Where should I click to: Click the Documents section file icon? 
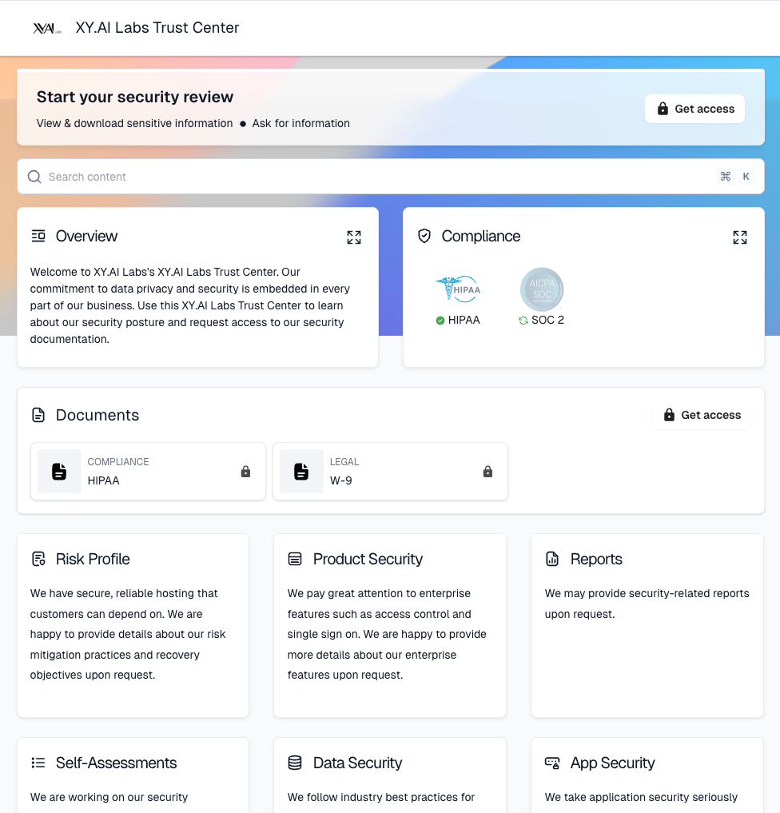[x=38, y=415]
